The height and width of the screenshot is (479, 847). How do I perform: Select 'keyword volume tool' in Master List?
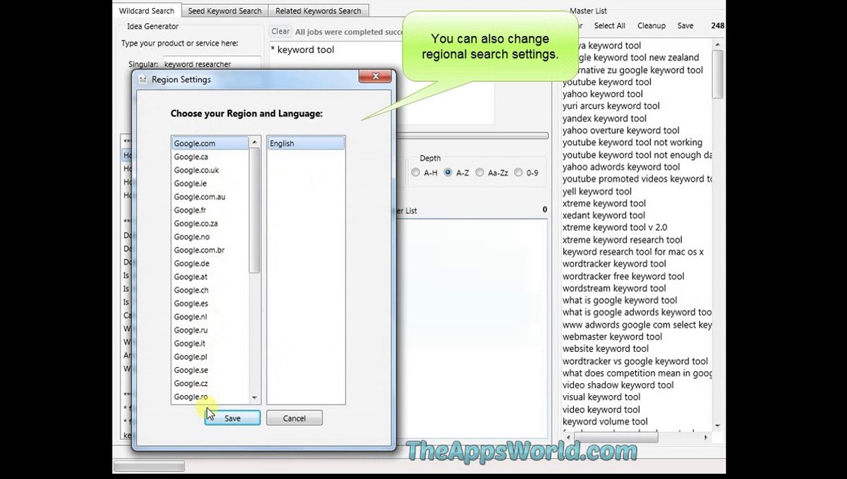pos(605,421)
